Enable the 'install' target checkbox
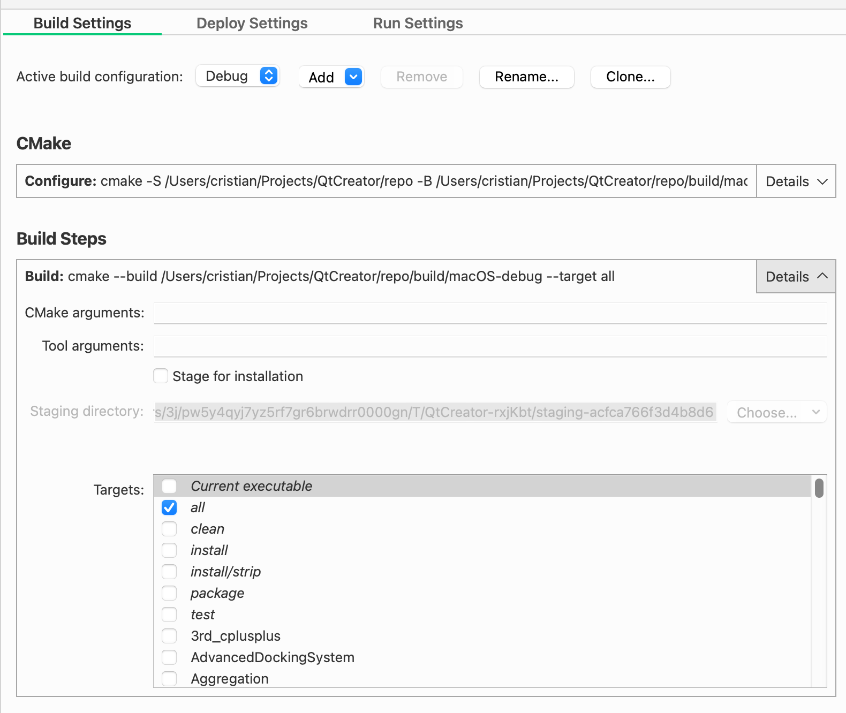 pos(169,550)
